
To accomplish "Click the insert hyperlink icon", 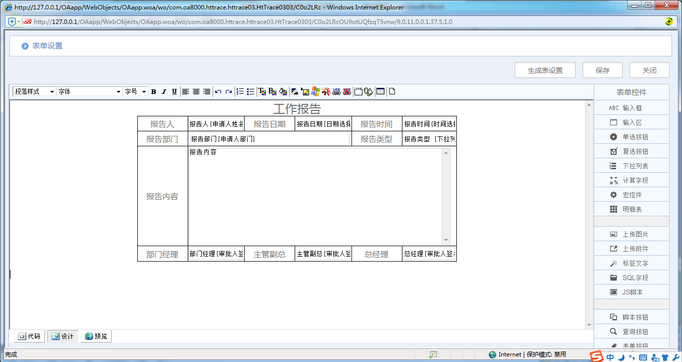I will point(337,91).
